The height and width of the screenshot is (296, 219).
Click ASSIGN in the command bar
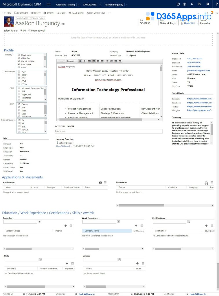tap(48, 13)
